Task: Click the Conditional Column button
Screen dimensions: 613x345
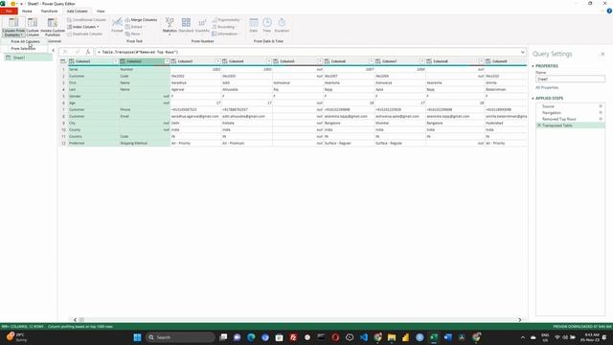Action: [x=86, y=19]
